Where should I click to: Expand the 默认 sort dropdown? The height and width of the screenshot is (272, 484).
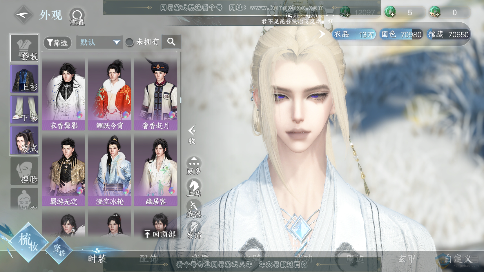[x=99, y=42]
